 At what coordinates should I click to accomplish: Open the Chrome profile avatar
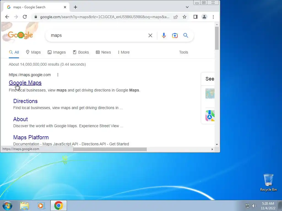click(x=204, y=17)
